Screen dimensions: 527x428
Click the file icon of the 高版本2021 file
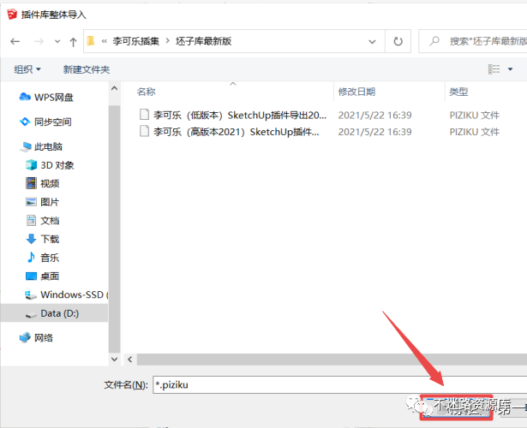pos(144,131)
